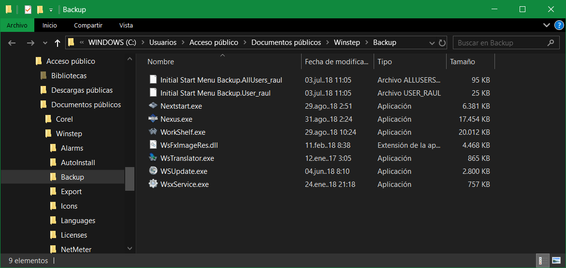Image resolution: width=566 pixels, height=268 pixels.
Task: Click the Nexus.exe application icon
Action: coord(153,119)
